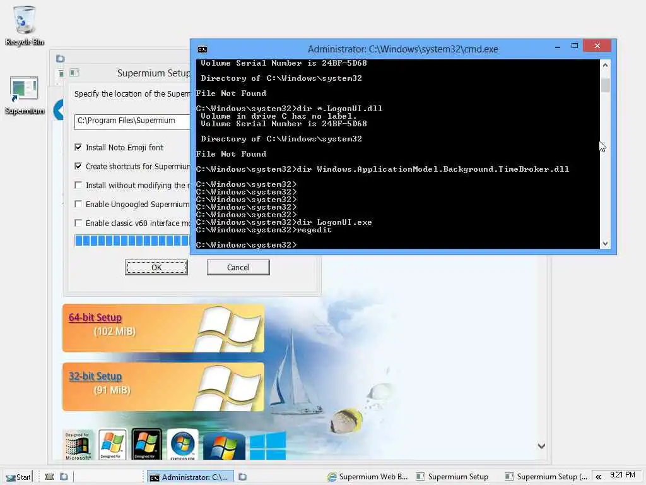646x485 pixels.
Task: Enable Install without modifying the registry option
Action: click(x=78, y=185)
